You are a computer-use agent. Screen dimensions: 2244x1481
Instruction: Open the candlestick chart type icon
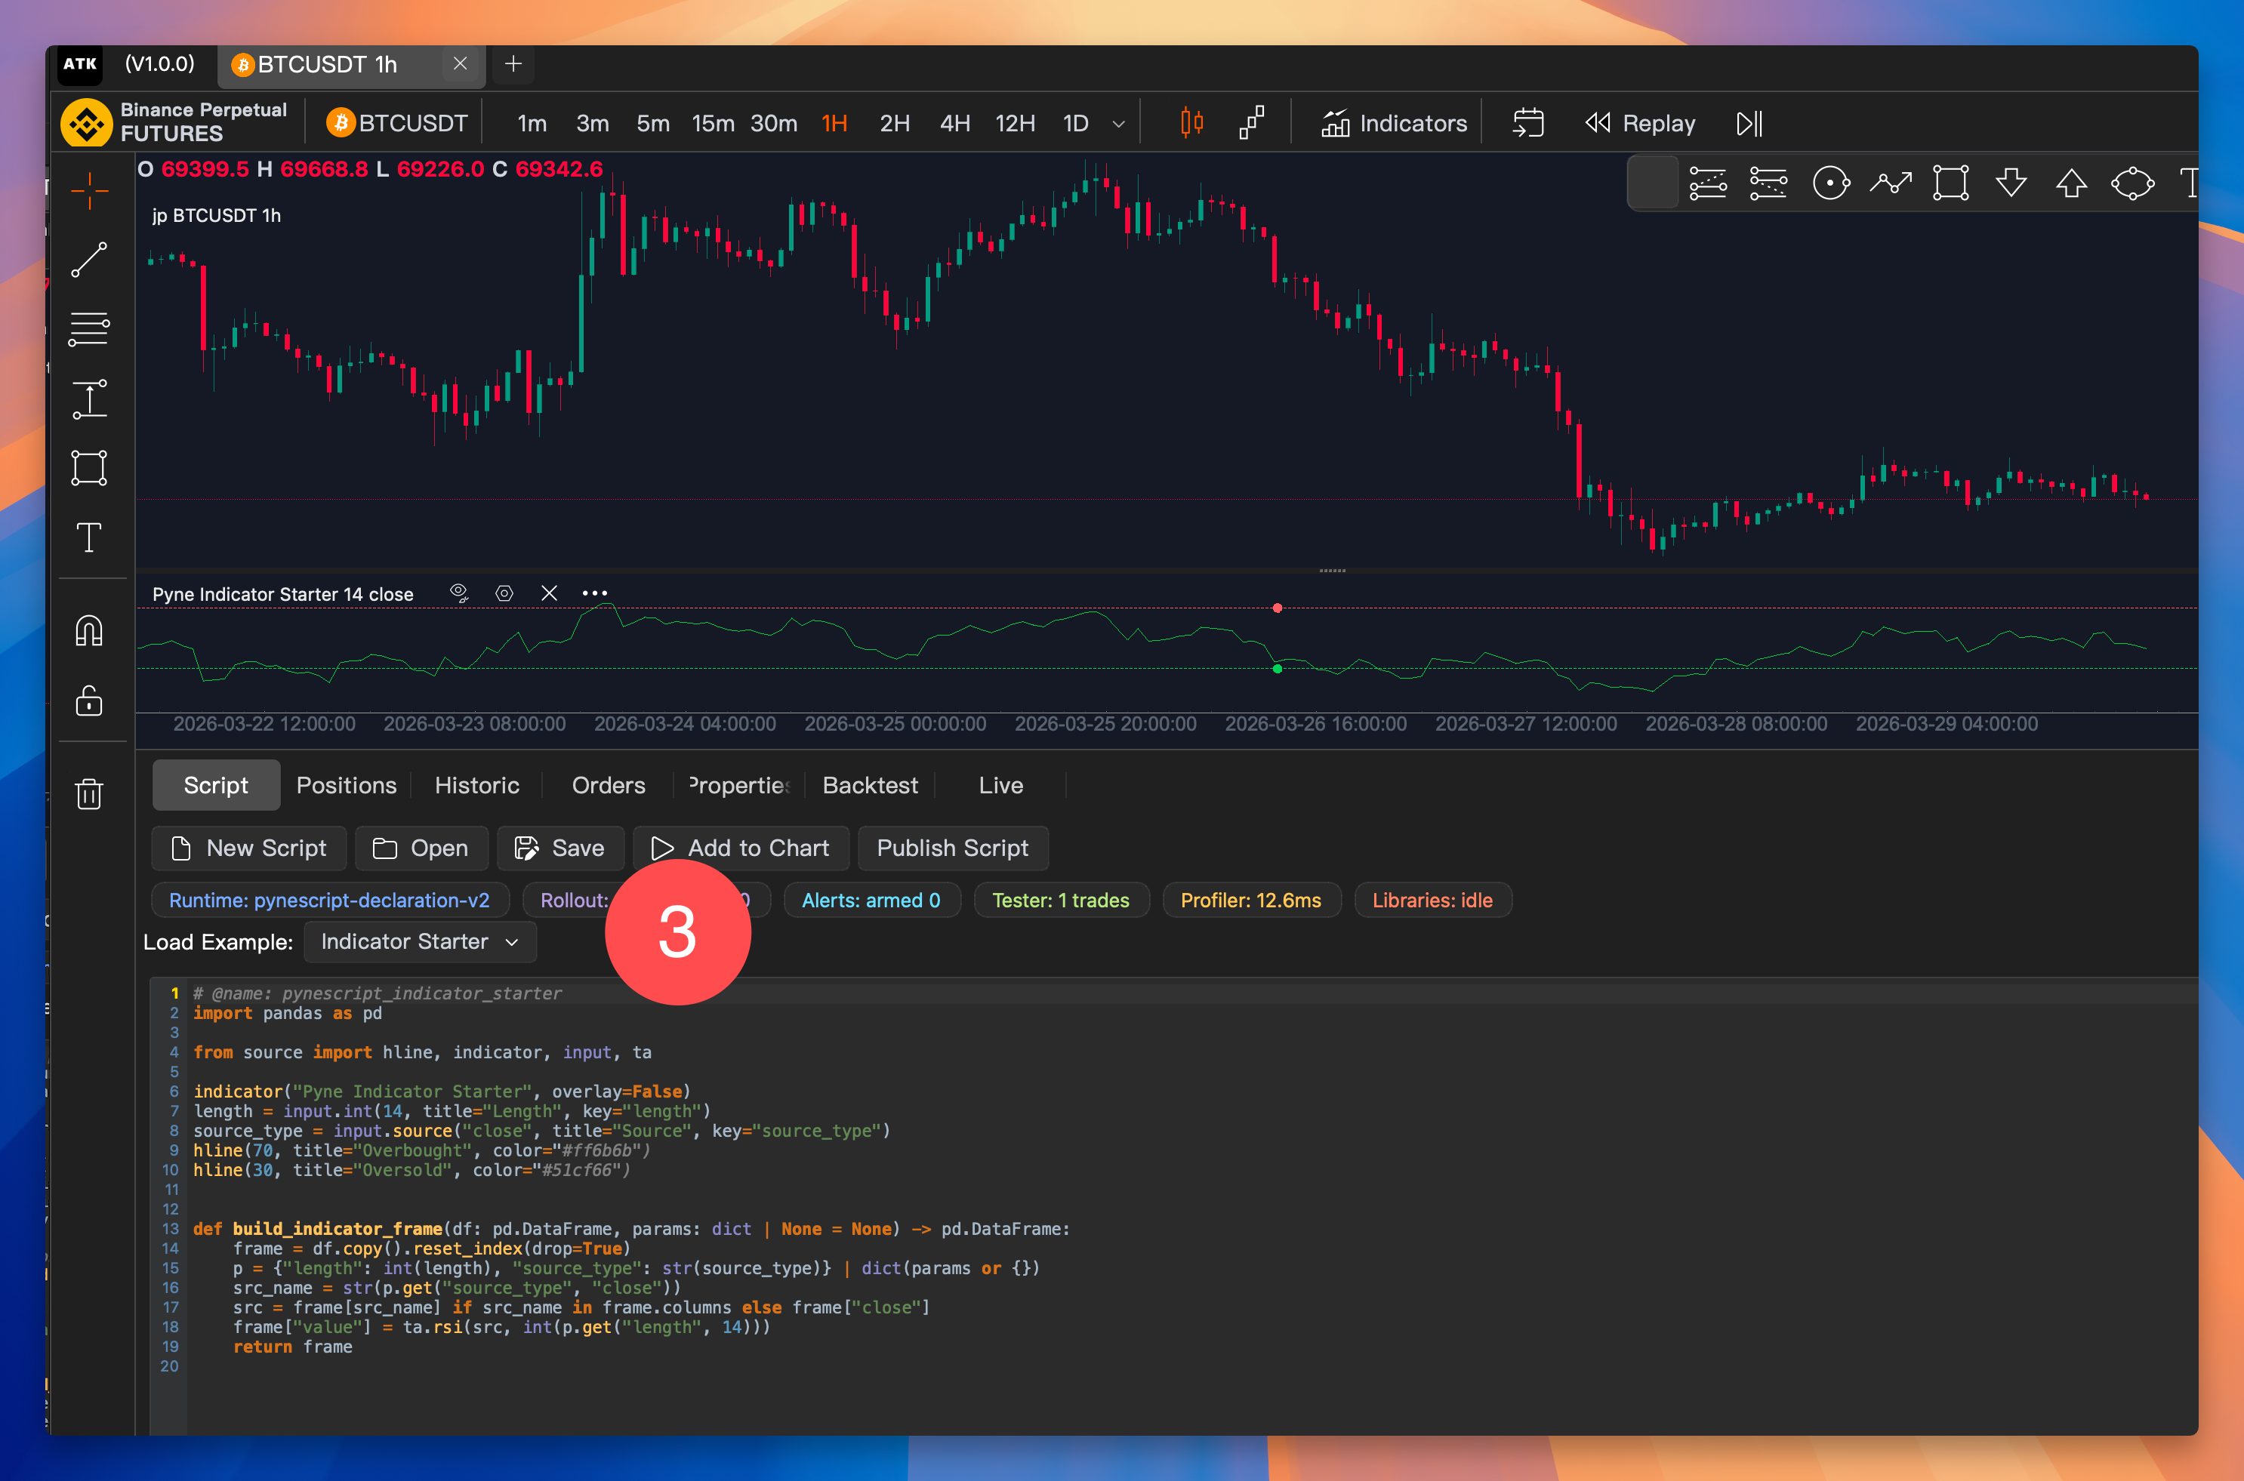coord(1191,123)
